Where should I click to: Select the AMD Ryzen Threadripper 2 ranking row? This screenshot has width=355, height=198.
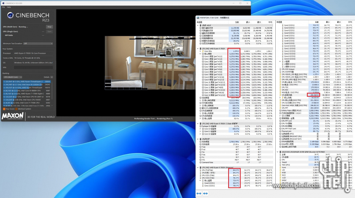[27, 82]
